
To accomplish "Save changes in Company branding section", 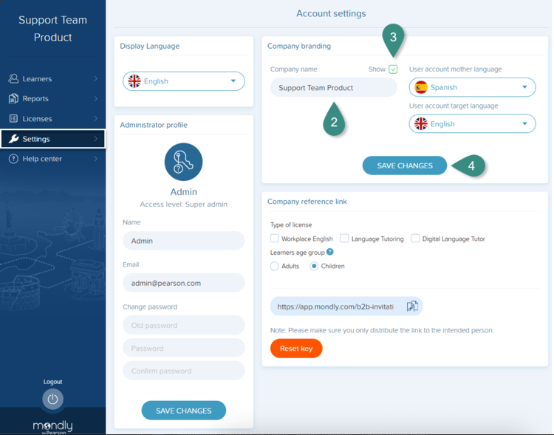I will pyautogui.click(x=404, y=165).
